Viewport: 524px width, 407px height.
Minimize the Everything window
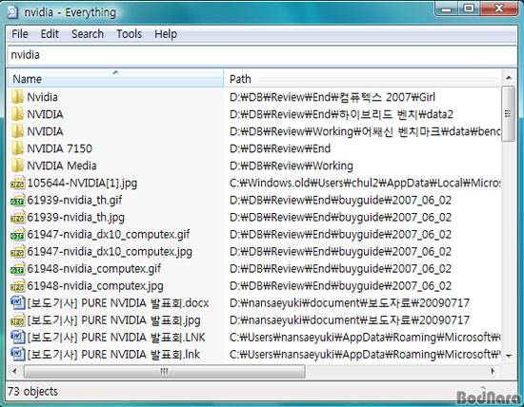point(447,8)
